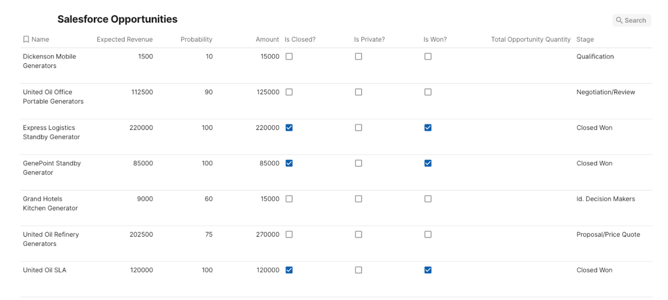Enable Is Closed for United Oil Refinery Generators
This screenshot has width=668, height=300.
289,235
